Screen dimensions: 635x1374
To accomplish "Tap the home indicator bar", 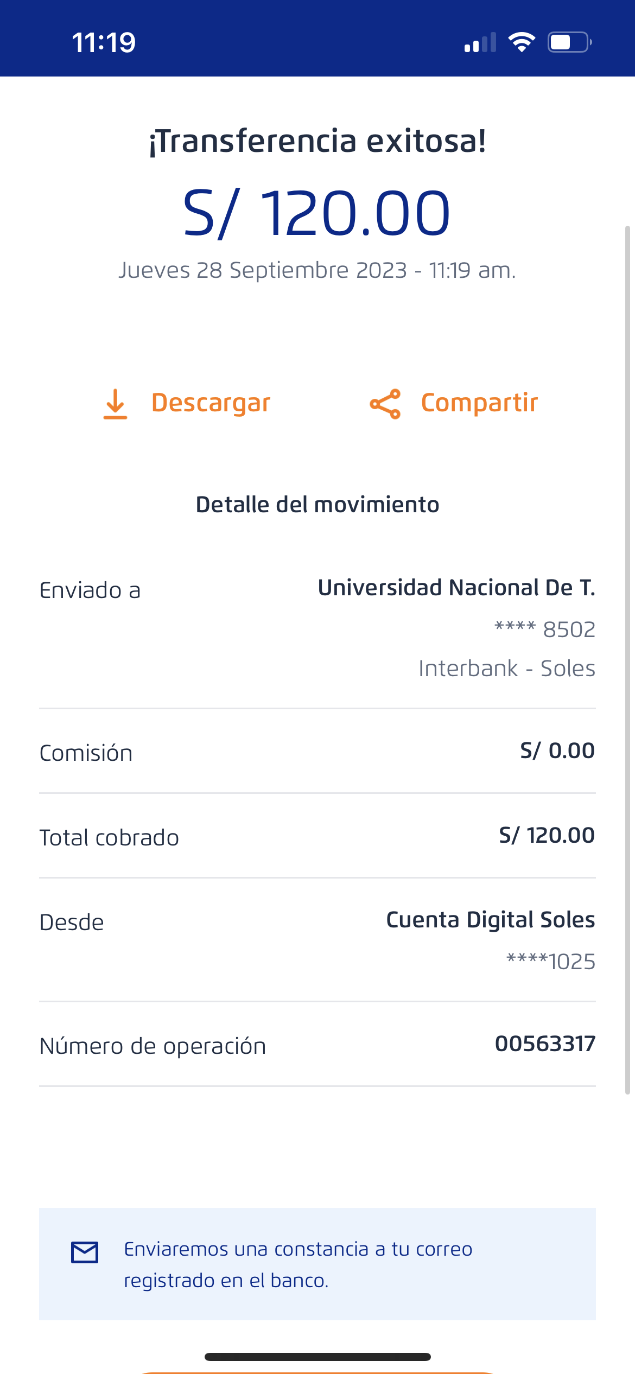I will click(317, 1357).
